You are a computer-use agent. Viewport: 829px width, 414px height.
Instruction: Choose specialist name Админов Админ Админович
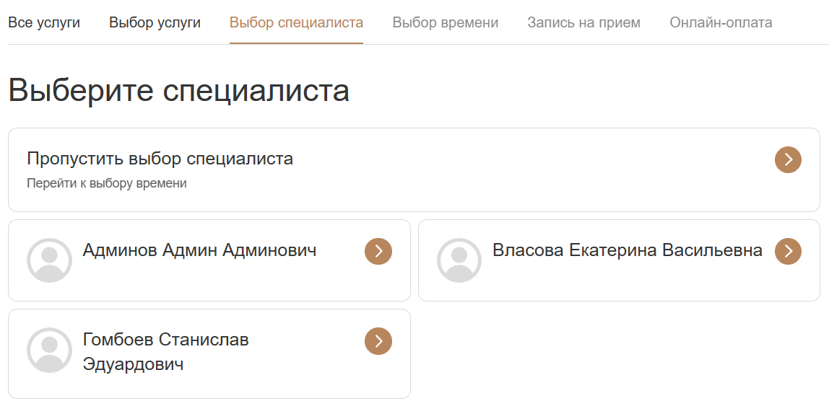(x=199, y=250)
